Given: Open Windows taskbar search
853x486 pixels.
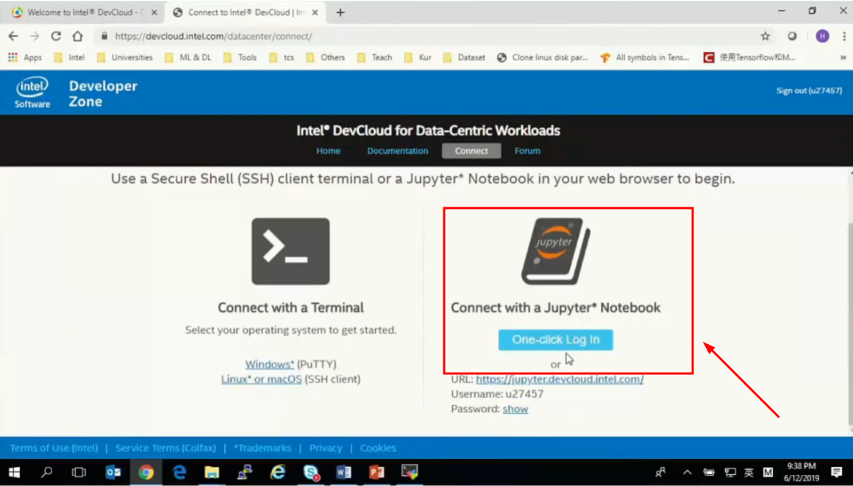Looking at the screenshot, I should point(47,472).
